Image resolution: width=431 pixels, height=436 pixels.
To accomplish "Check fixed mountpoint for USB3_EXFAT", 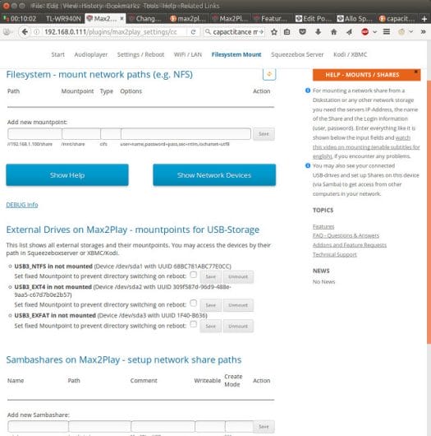I will point(194,324).
